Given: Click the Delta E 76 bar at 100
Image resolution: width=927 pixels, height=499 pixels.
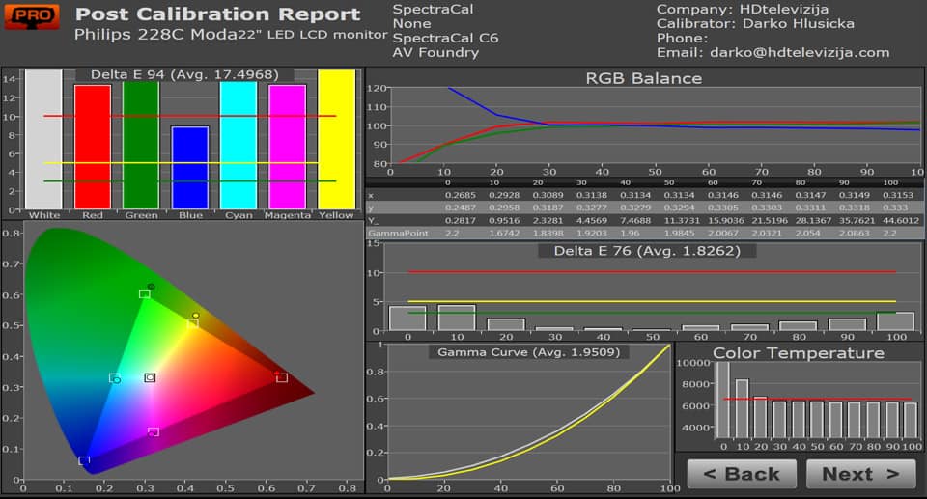Looking at the screenshot, I should pos(896,321).
